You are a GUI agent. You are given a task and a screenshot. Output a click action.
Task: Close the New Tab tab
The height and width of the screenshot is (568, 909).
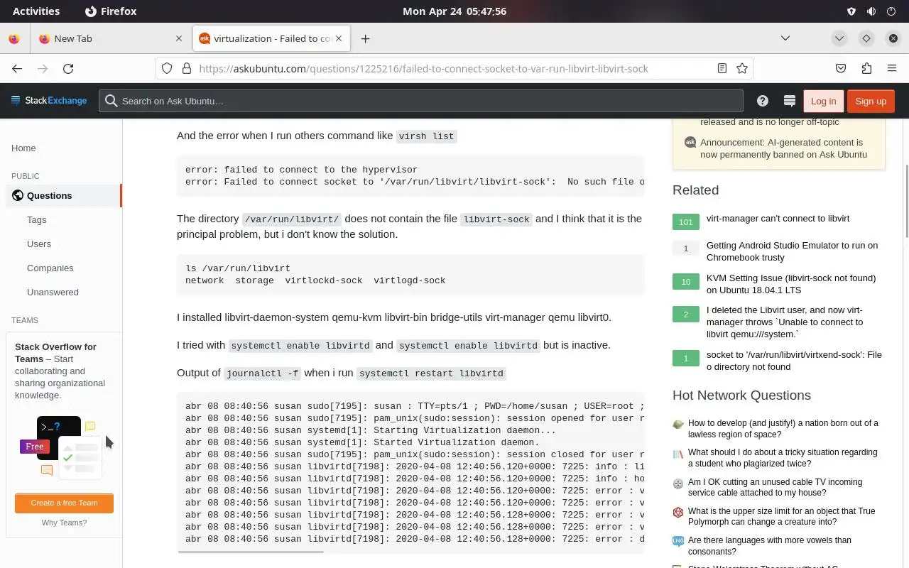[x=178, y=38]
